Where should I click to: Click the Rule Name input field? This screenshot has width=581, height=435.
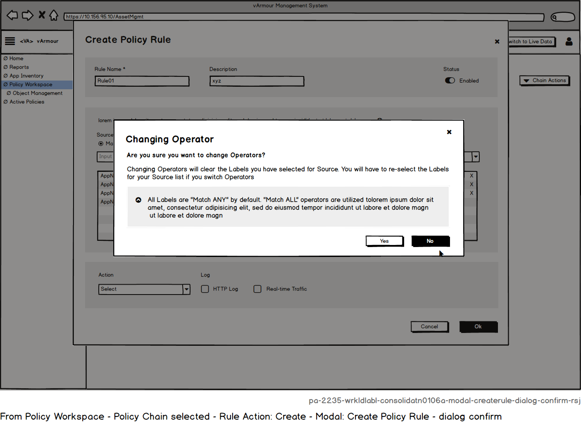click(x=142, y=81)
